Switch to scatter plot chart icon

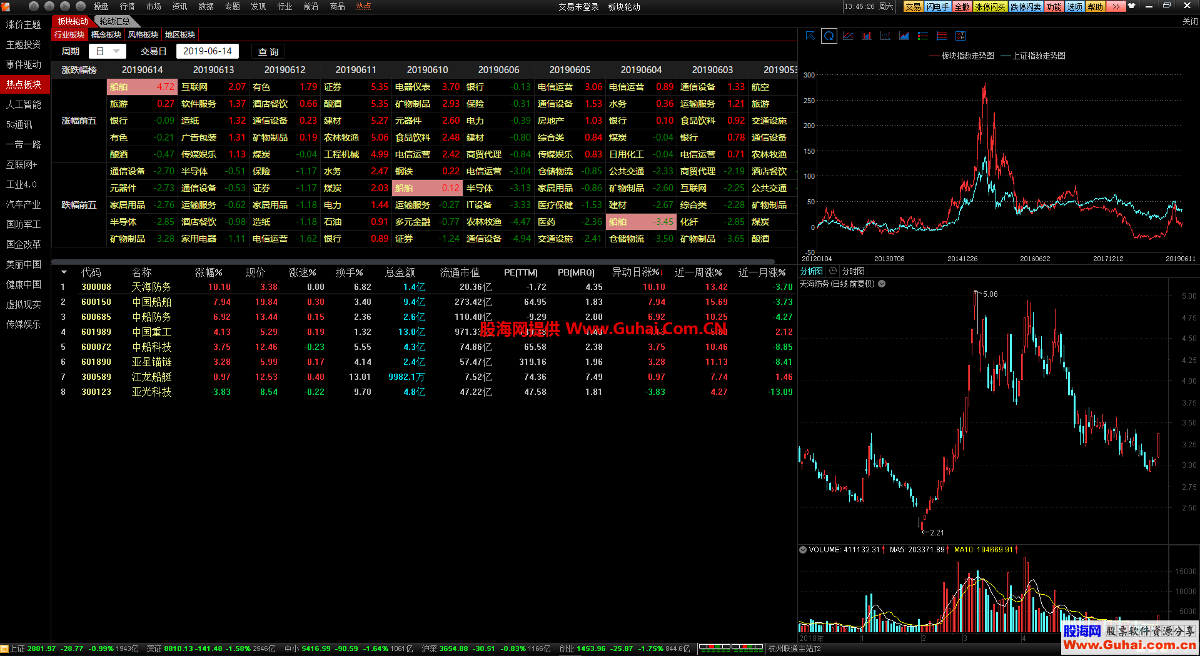tap(885, 36)
